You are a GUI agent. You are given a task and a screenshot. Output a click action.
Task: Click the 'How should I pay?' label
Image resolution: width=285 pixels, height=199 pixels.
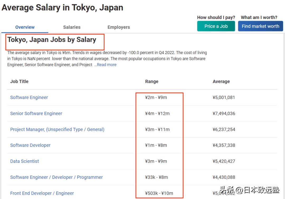tap(216, 17)
